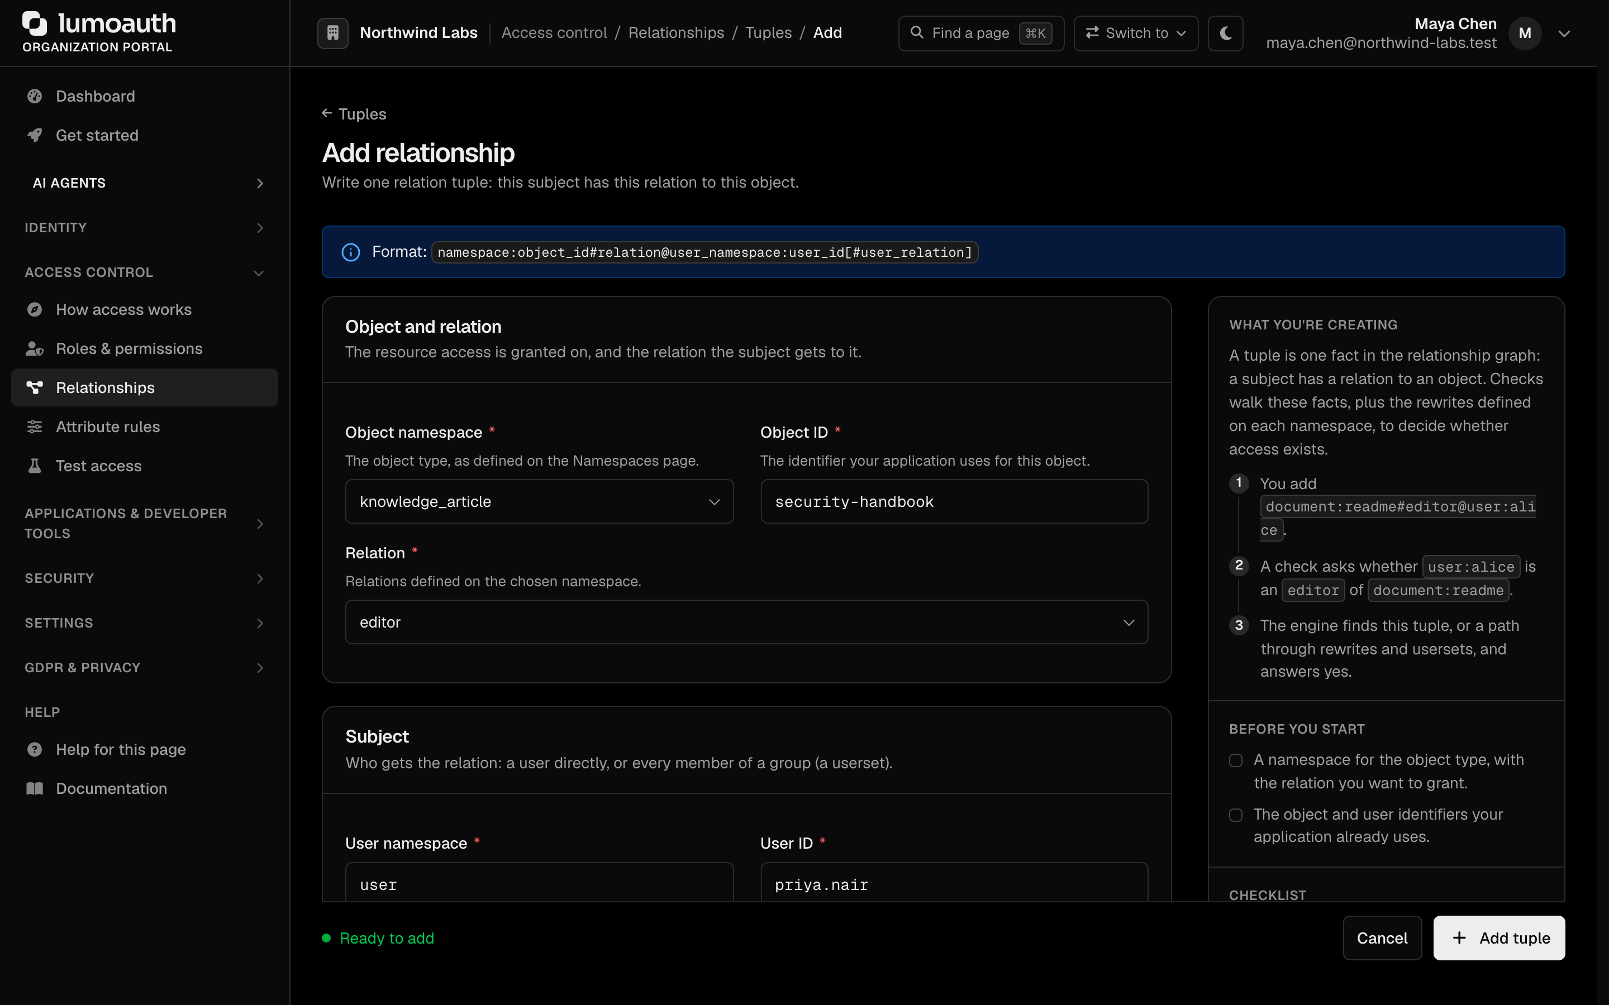Click Access control breadcrumb
Screen dimensions: 1609x1005
pyautogui.click(x=554, y=32)
